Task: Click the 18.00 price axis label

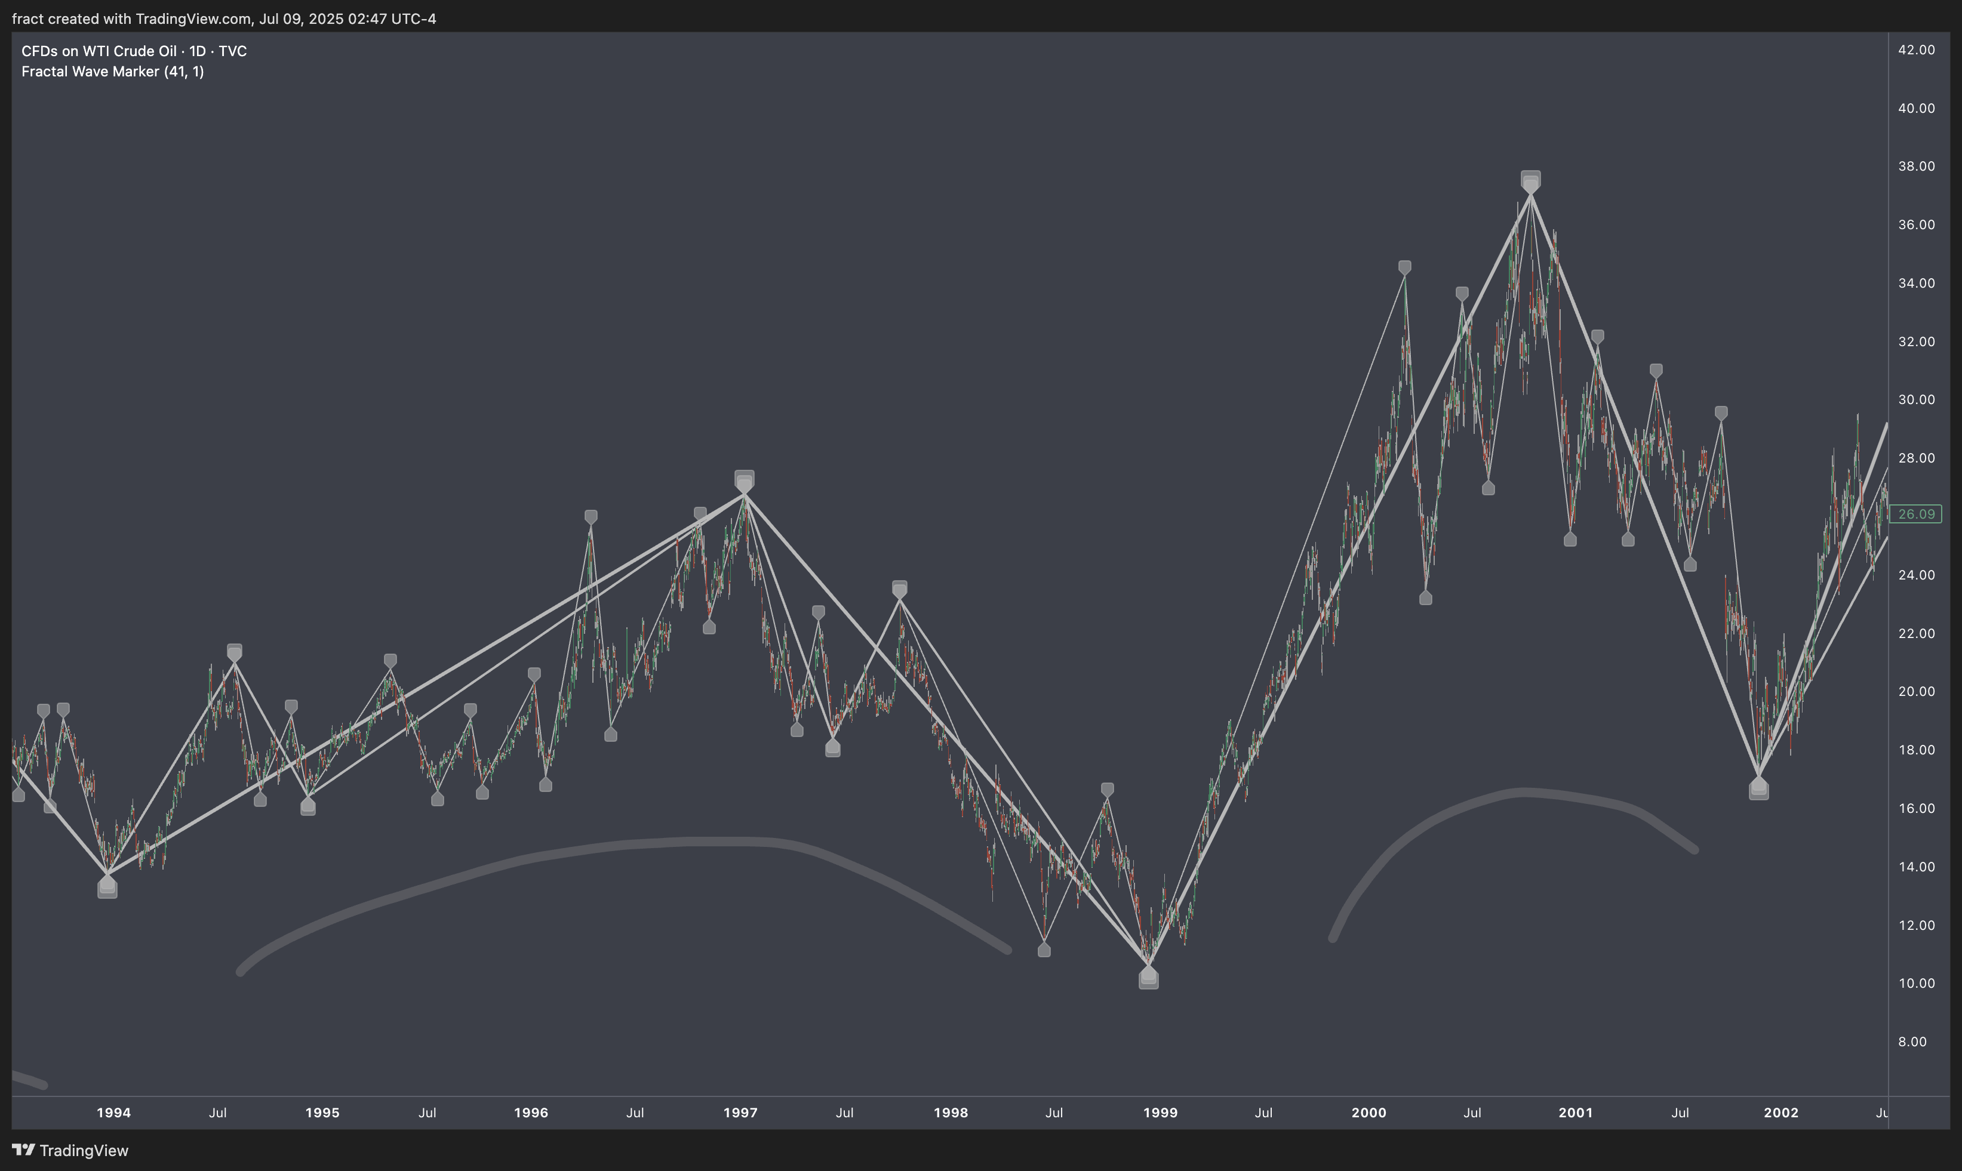Action: point(1916,750)
